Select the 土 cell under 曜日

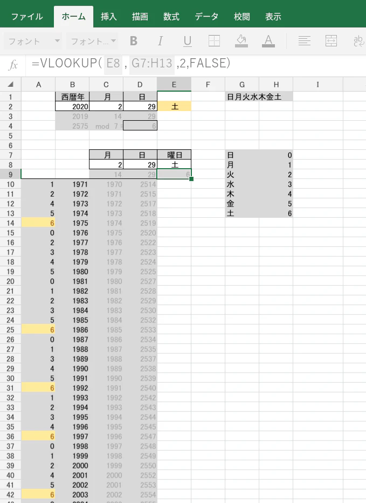(174, 164)
